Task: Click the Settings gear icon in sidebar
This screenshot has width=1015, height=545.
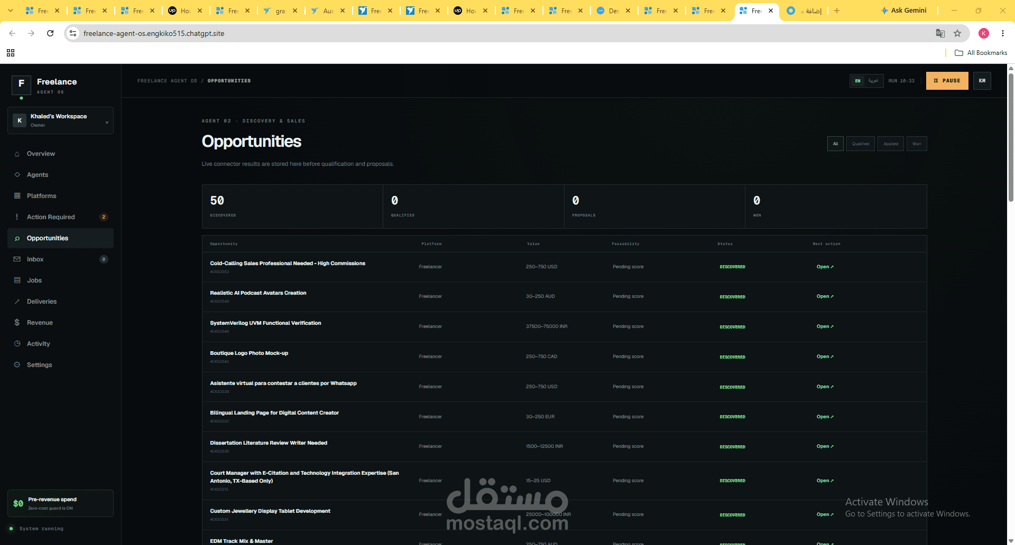Action: coord(17,365)
